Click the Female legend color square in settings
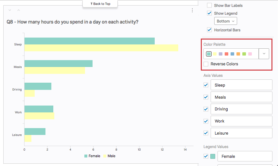This screenshot has height=166, width=278. click(x=213, y=156)
